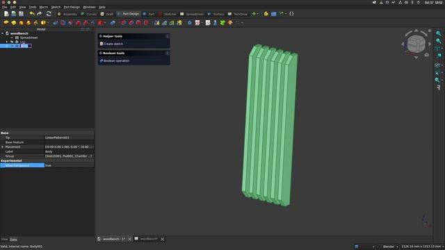445x250 pixels.
Task: Select the Additive Helix tool icon
Action: point(35,23)
